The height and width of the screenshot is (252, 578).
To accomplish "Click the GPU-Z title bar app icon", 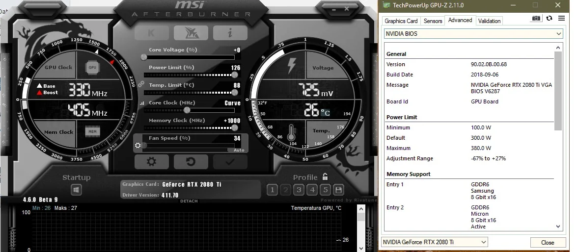I will (386, 5).
